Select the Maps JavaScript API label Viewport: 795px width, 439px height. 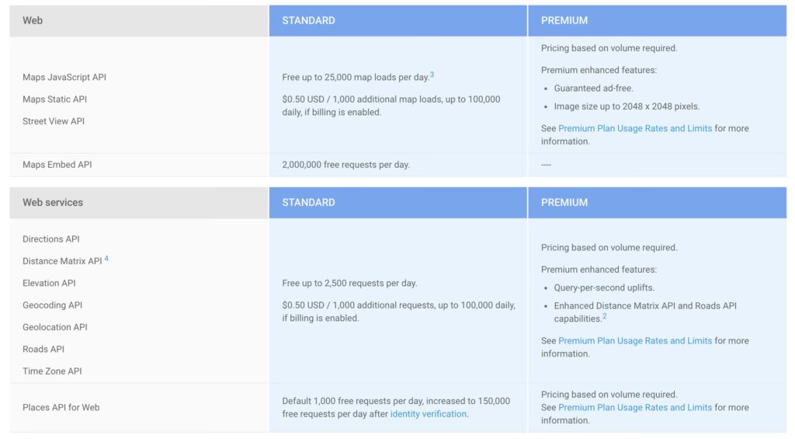[64, 77]
